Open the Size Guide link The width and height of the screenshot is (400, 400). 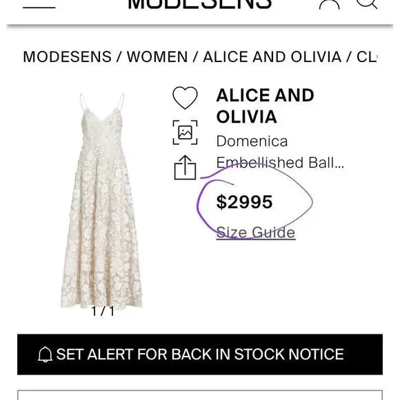click(x=256, y=232)
